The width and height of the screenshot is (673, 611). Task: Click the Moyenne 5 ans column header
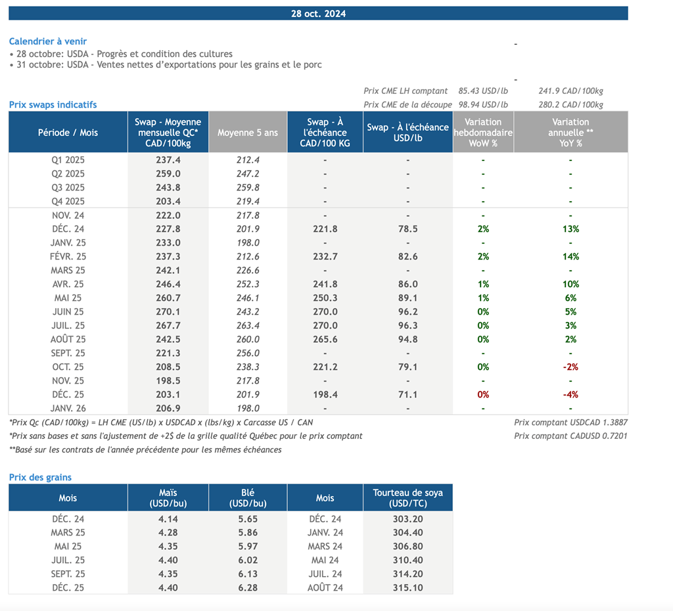(248, 132)
